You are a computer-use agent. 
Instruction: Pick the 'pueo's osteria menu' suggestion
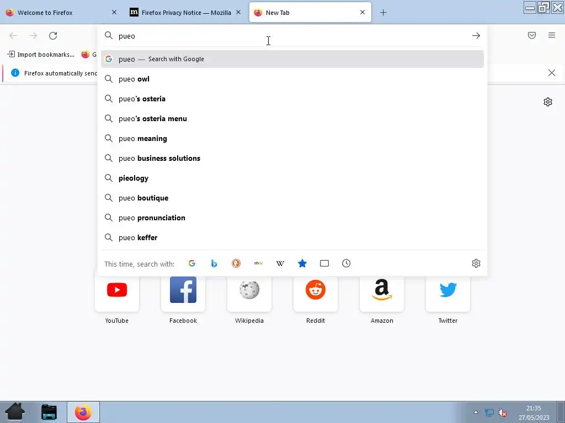point(292,118)
